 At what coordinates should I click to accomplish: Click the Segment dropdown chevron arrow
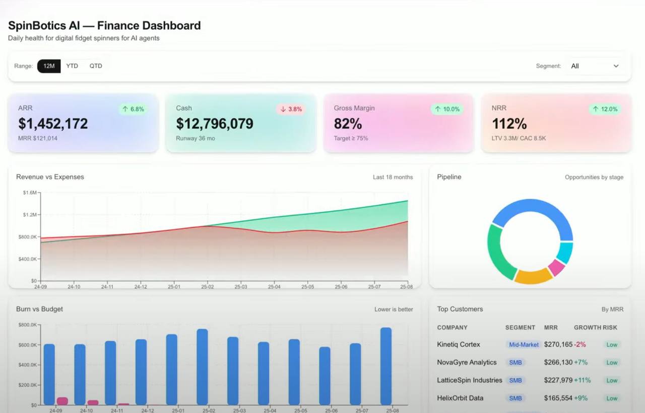616,66
